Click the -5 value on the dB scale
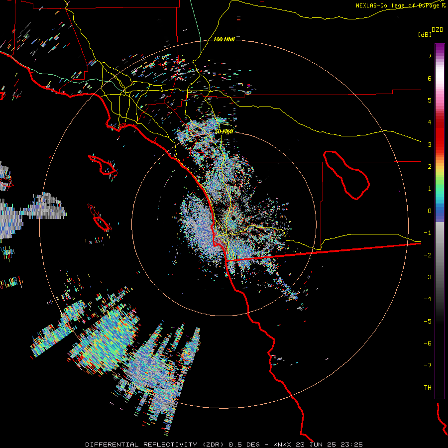The width and height of the screenshot is (448, 448). click(428, 322)
